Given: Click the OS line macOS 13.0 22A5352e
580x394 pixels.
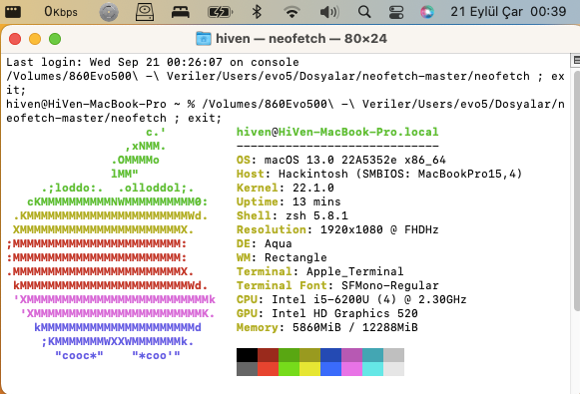Looking at the screenshot, I should pyautogui.click(x=341, y=160).
